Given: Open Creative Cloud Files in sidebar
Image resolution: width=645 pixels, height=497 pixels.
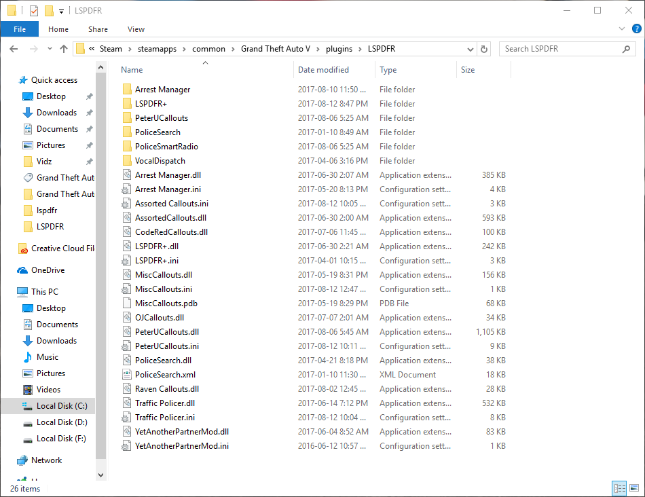Looking at the screenshot, I should click(x=56, y=248).
